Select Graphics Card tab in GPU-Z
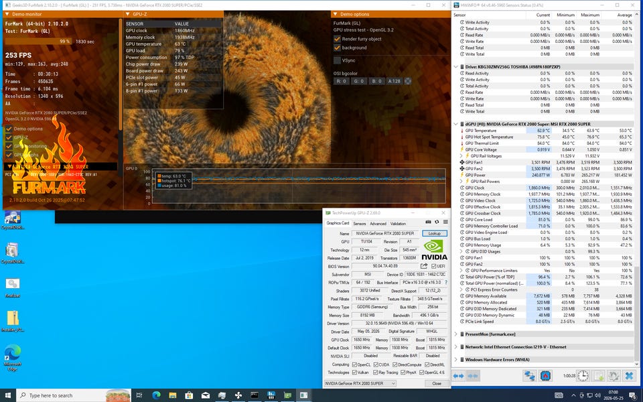The height and width of the screenshot is (402, 643). click(338, 223)
